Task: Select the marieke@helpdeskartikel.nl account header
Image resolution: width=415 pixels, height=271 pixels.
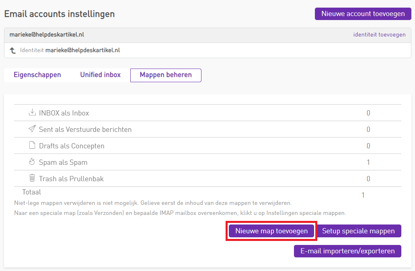Action: tap(47, 35)
